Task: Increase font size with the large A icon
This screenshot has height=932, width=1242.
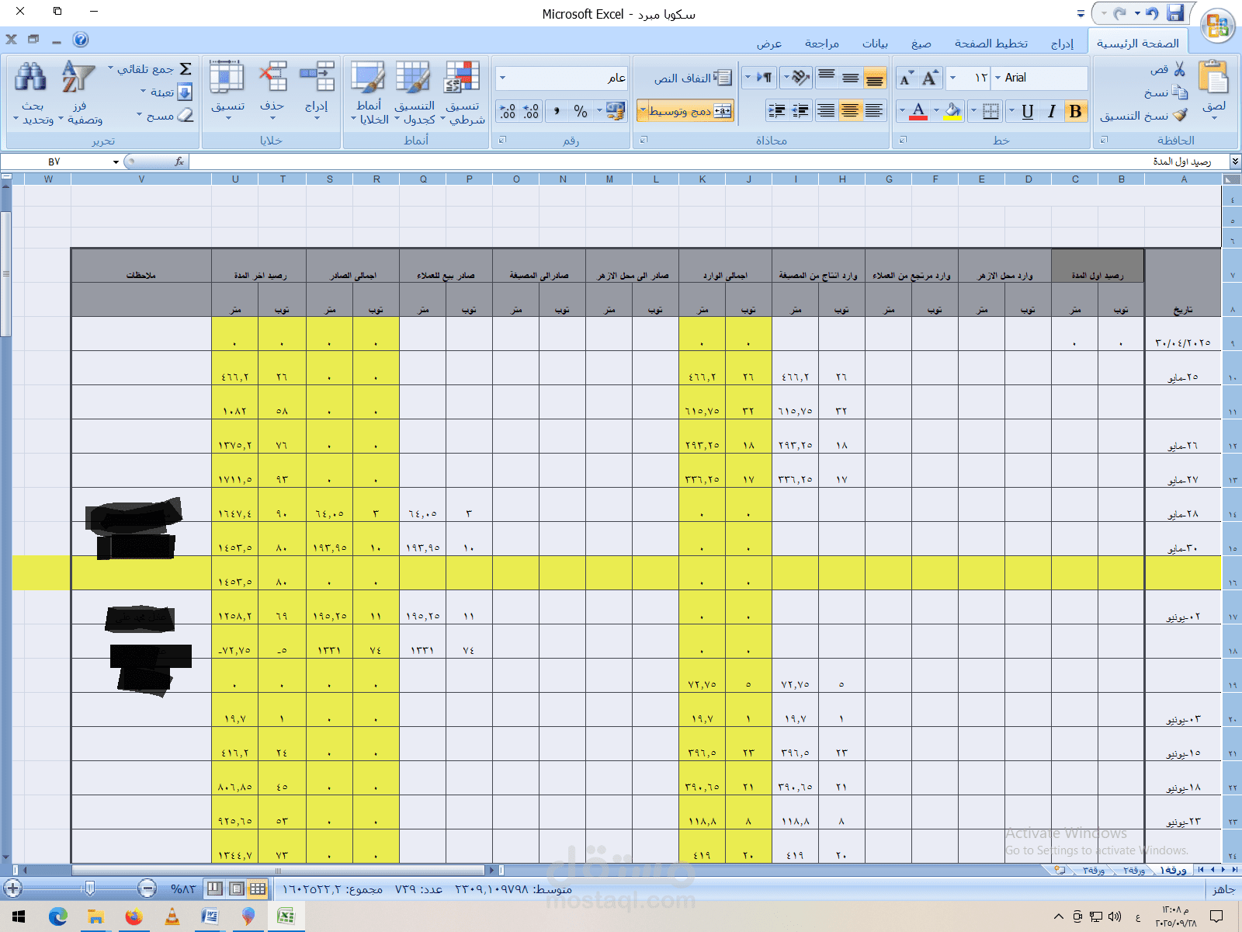Action: tap(930, 78)
